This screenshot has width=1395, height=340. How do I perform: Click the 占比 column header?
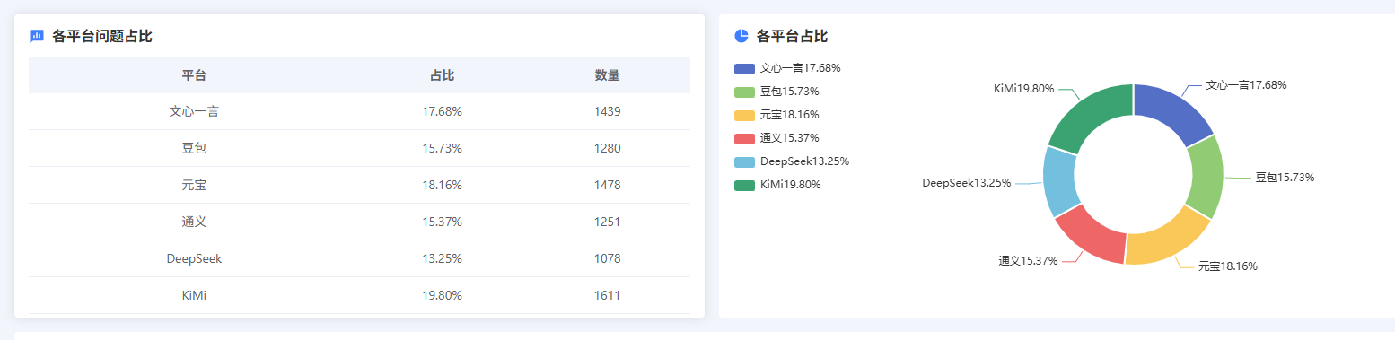442,75
